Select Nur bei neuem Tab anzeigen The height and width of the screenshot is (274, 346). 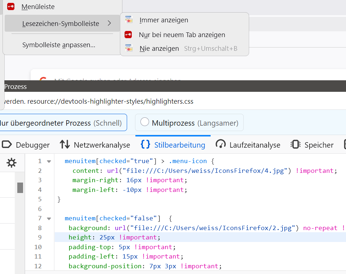point(182,35)
